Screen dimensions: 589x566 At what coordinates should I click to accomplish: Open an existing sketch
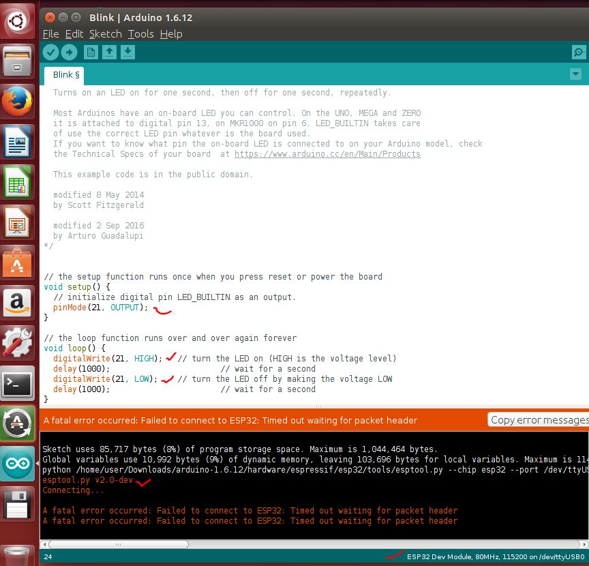point(109,52)
